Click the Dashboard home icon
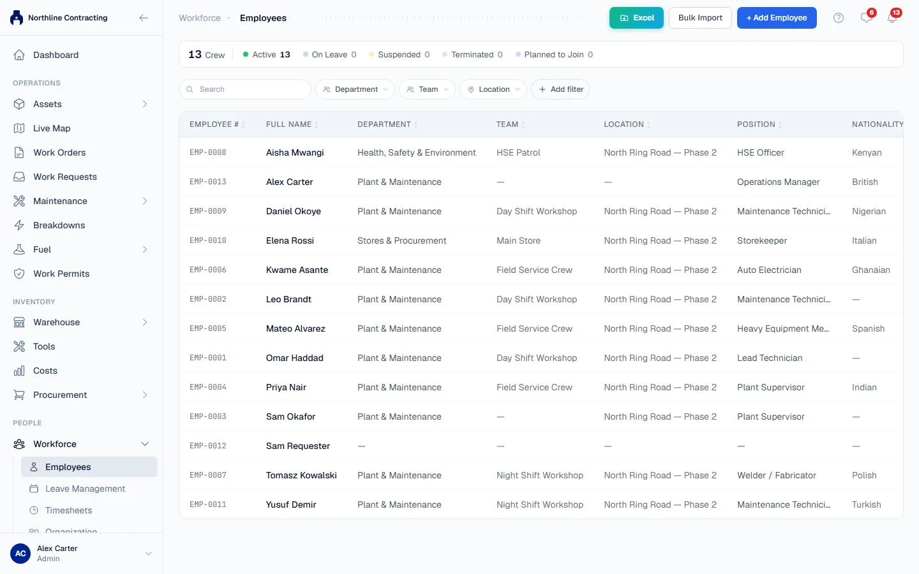 click(20, 55)
